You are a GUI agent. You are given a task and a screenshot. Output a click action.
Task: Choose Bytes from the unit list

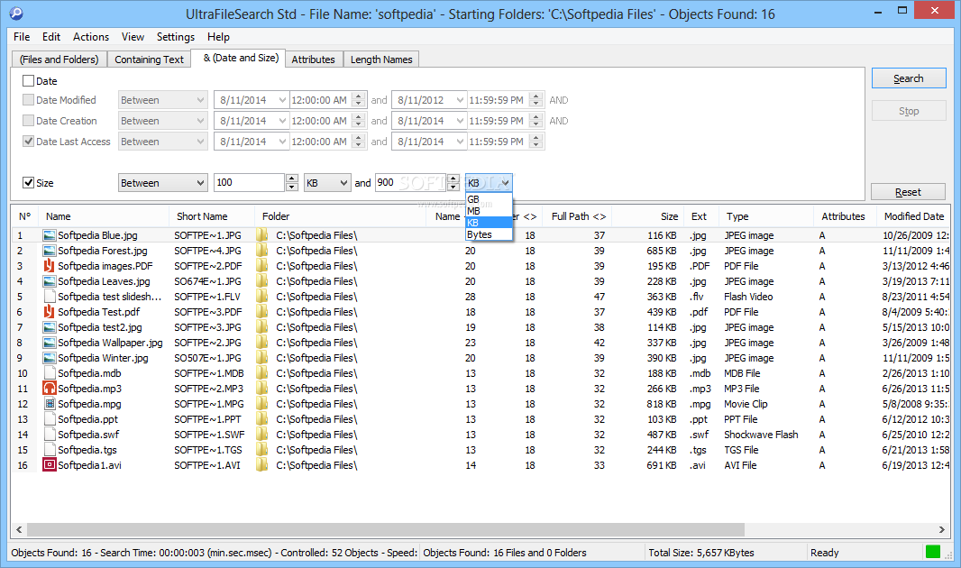pyautogui.click(x=489, y=234)
